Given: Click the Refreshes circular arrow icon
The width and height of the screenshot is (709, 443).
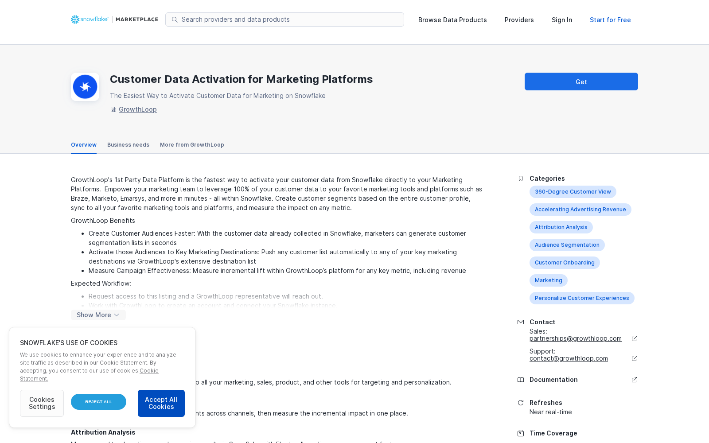Looking at the screenshot, I should (521, 403).
